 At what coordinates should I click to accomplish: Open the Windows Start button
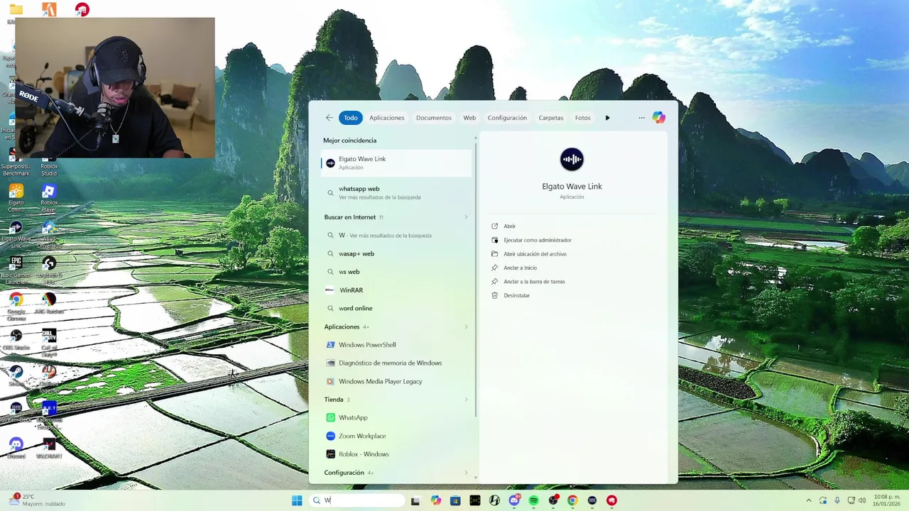(297, 500)
